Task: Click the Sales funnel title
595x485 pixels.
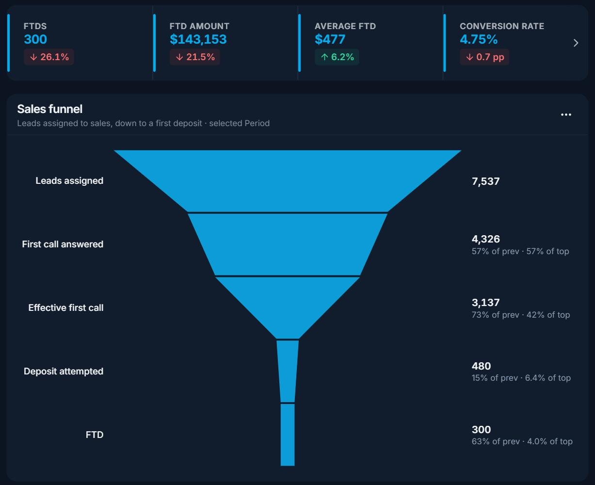Action: tap(49, 109)
